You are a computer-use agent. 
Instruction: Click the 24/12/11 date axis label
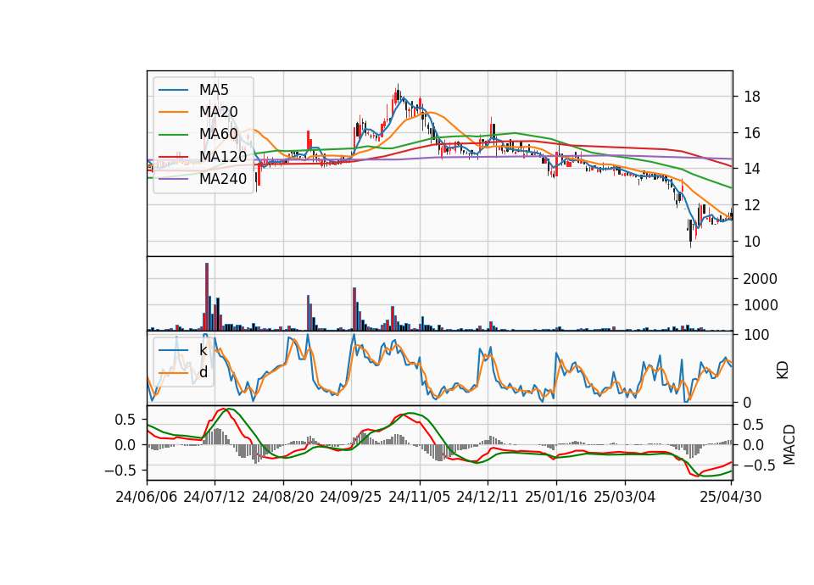point(487,497)
